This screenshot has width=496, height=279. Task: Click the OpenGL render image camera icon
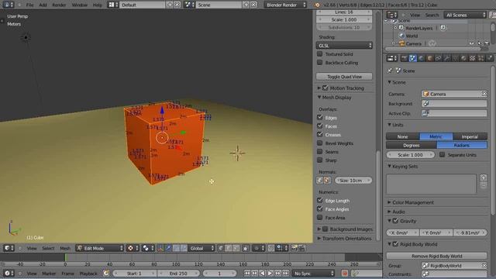(294, 248)
